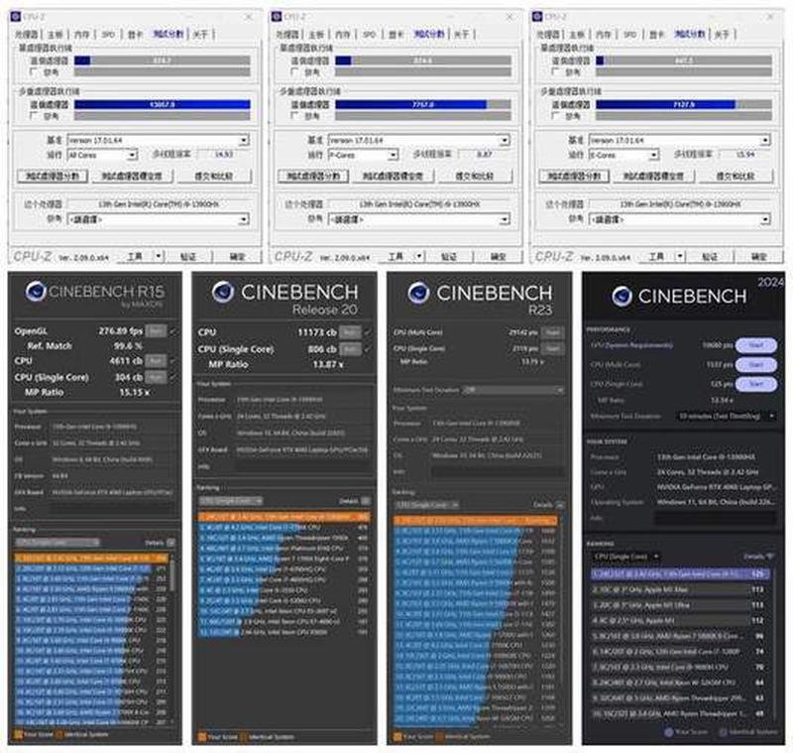
Task: Toggle the Details icon in Cinebench R20 ranking
Action: (366, 500)
